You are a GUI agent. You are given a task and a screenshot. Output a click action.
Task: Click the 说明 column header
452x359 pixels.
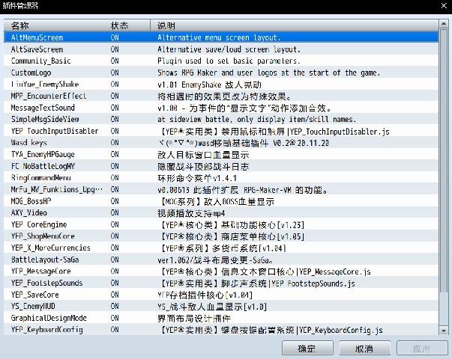pyautogui.click(x=294, y=25)
